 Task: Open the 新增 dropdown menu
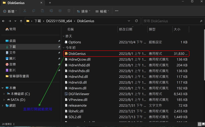coord(10,11)
